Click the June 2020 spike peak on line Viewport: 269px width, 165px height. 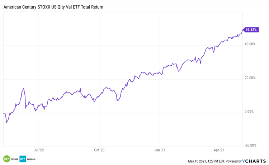point(24,88)
